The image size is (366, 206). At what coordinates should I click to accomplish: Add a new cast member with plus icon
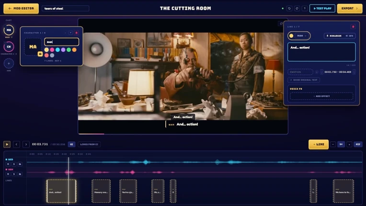coord(9,63)
